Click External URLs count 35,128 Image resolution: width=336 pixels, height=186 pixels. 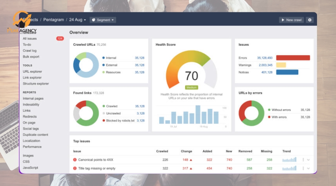(x=140, y=65)
